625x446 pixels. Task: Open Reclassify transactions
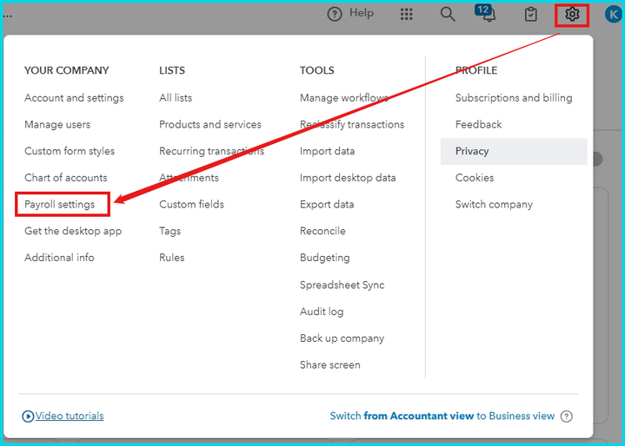(x=352, y=125)
